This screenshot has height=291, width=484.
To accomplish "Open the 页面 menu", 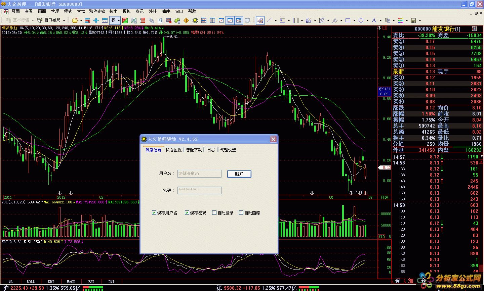I will [16, 11].
